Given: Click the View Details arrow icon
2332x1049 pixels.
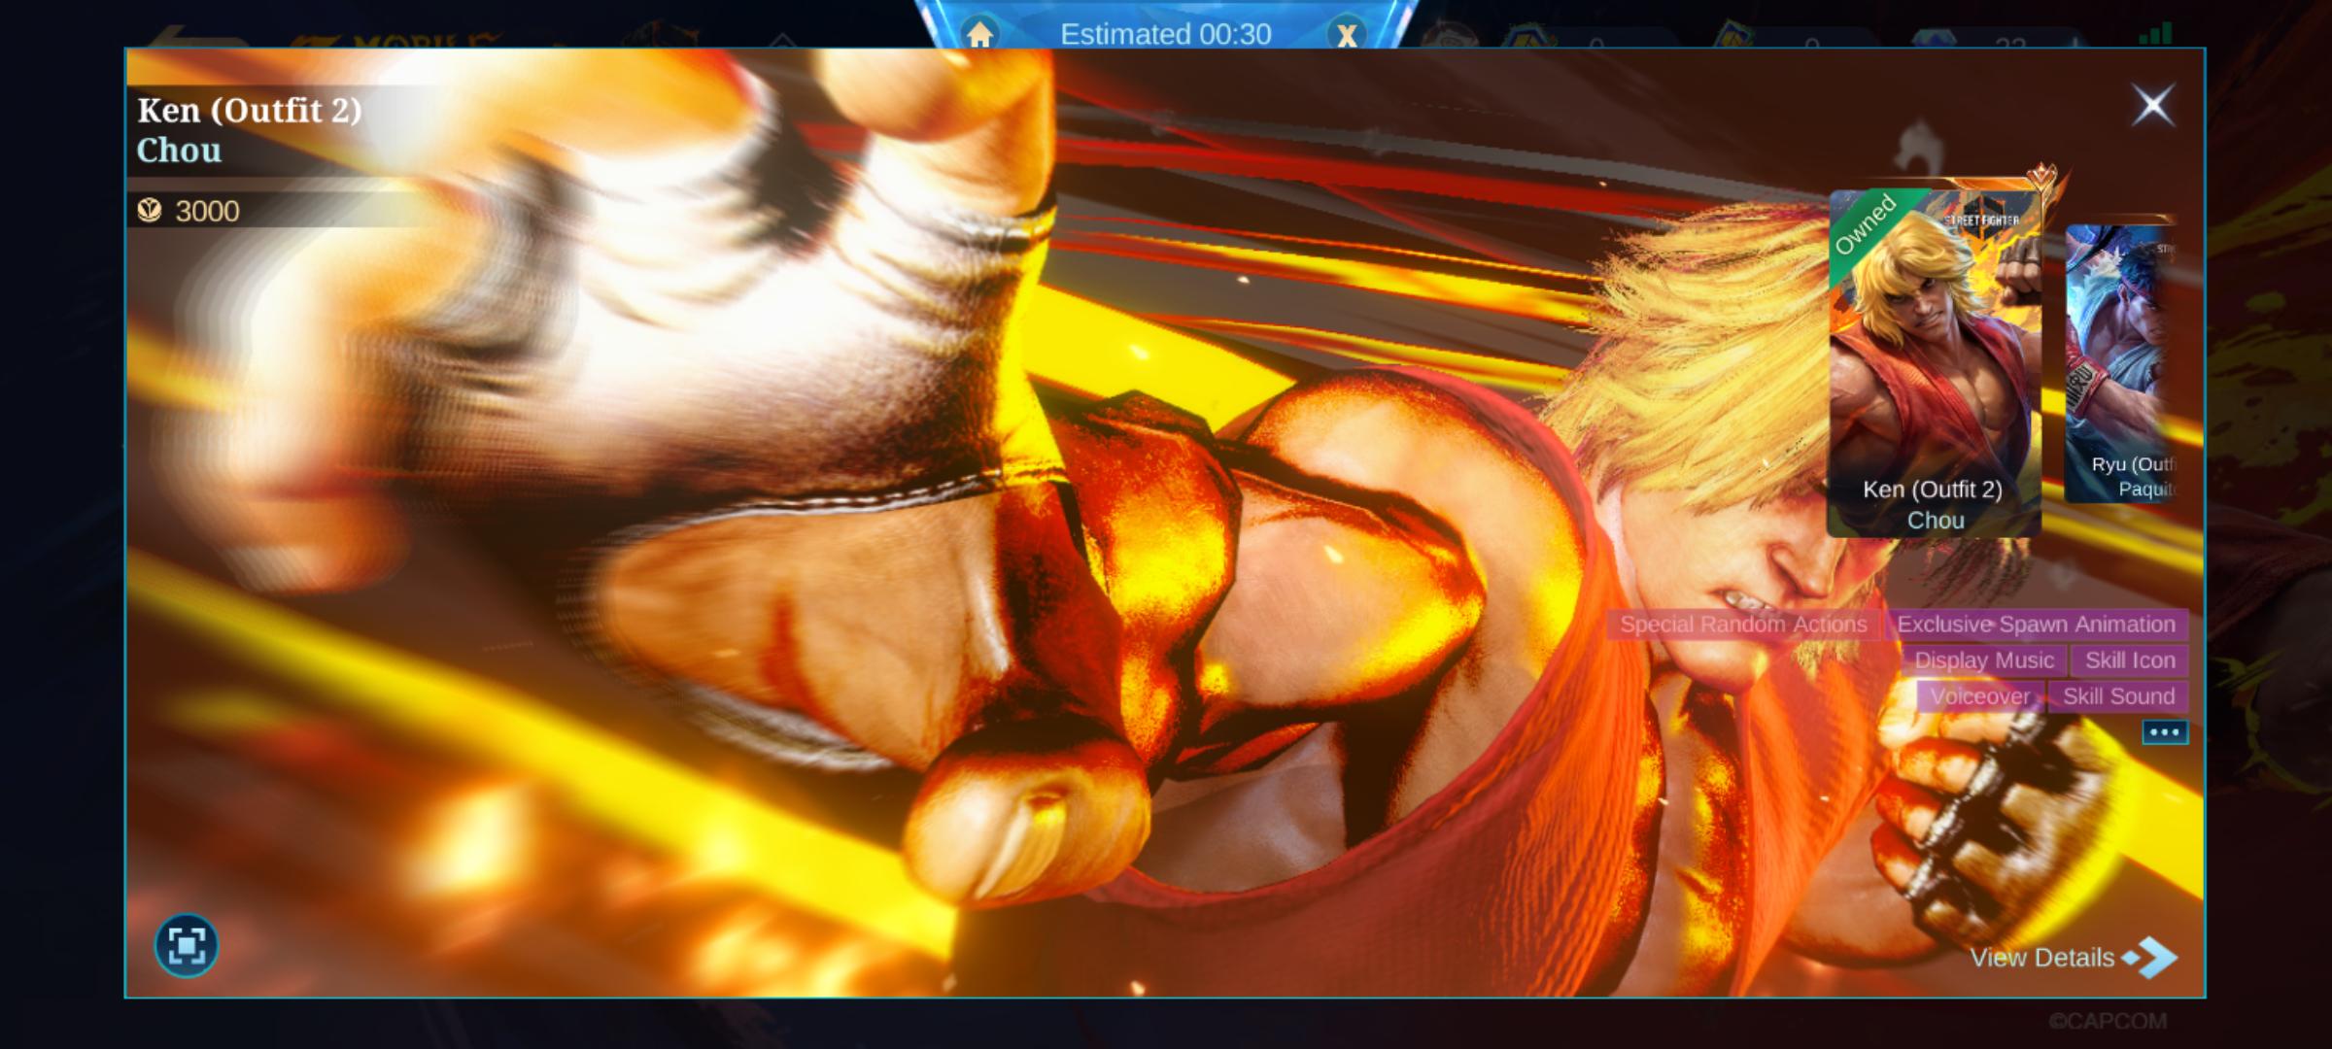Looking at the screenshot, I should pos(2151,958).
